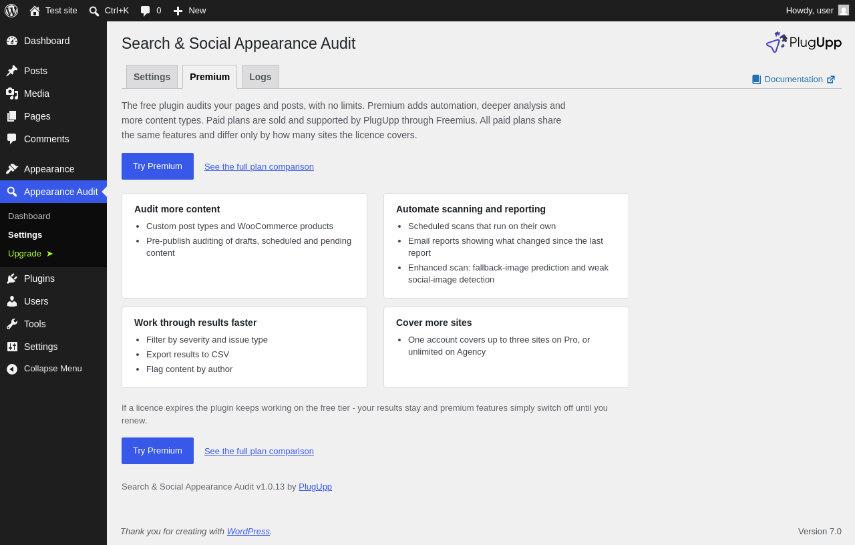Click the Media icon

click(12, 94)
